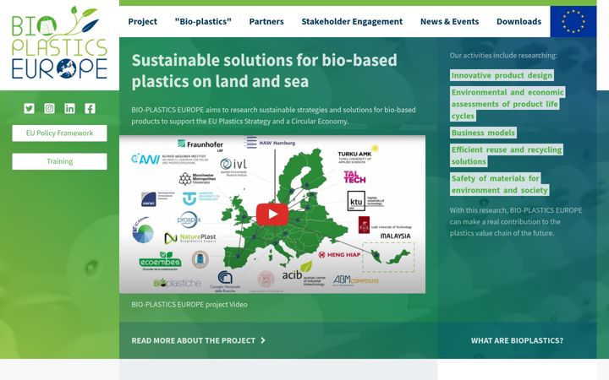Click the ktu logo in the video
Image resolution: width=609 pixels, height=380 pixels.
pos(365,201)
